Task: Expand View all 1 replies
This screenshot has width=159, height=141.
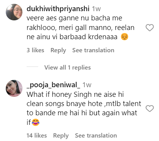Action: click(x=68, y=67)
